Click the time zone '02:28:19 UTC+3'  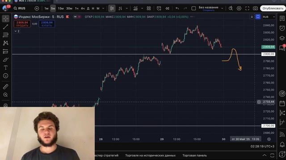click(262, 146)
